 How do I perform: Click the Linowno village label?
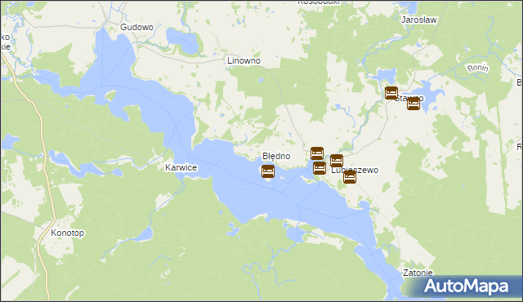(x=244, y=60)
